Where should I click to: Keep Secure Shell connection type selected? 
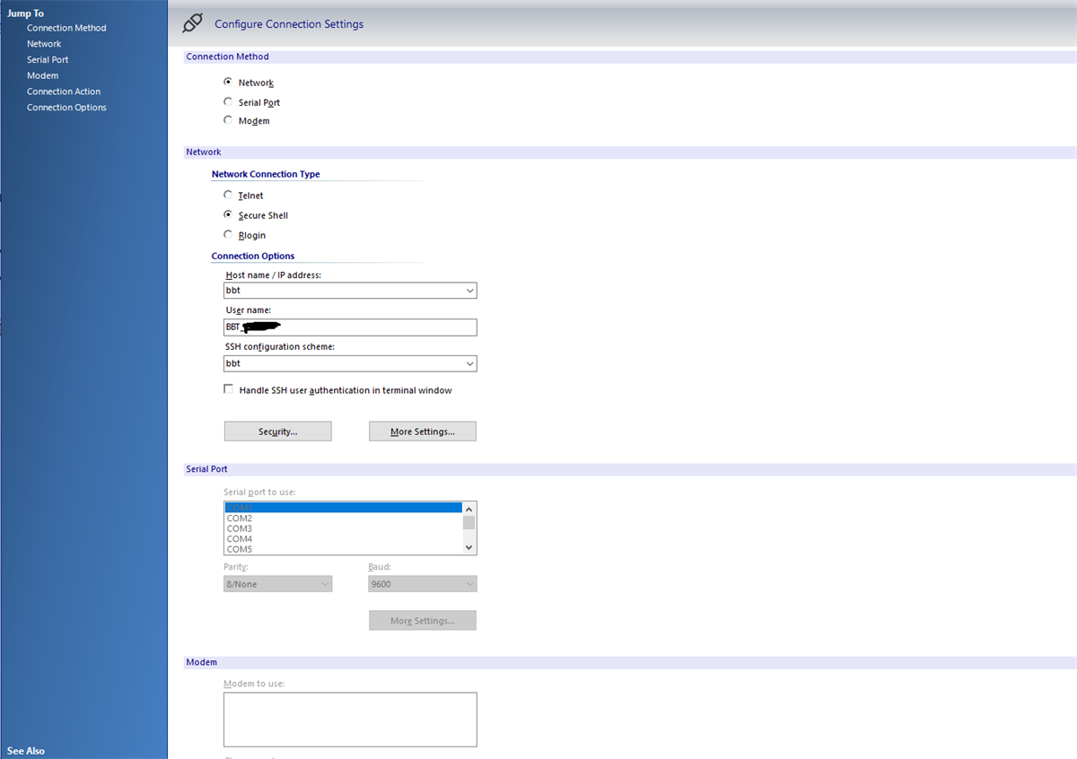coord(228,214)
